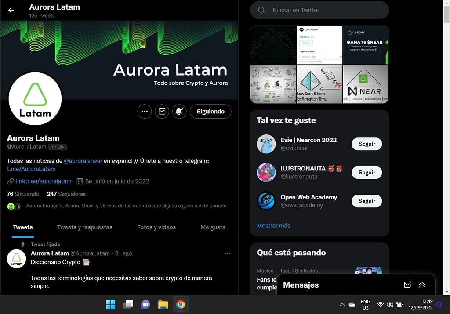Open a direct message via envelope icon
450x314 pixels.
(x=162, y=111)
